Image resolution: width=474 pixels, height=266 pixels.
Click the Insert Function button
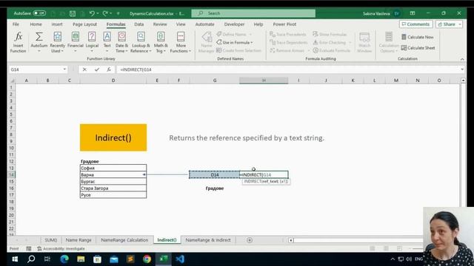pos(18,42)
